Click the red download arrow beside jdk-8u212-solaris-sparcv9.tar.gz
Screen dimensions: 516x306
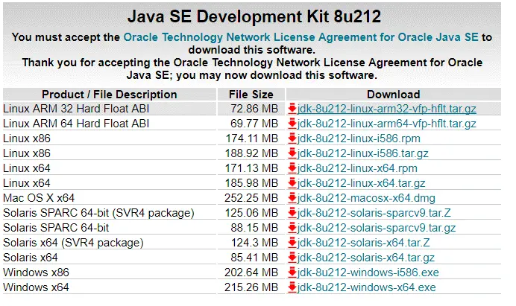point(292,228)
